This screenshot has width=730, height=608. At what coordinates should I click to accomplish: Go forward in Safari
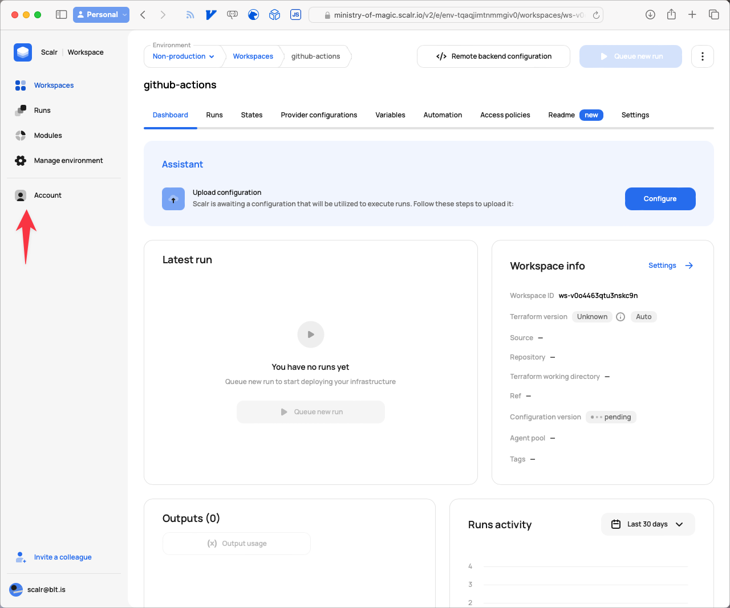click(x=163, y=15)
